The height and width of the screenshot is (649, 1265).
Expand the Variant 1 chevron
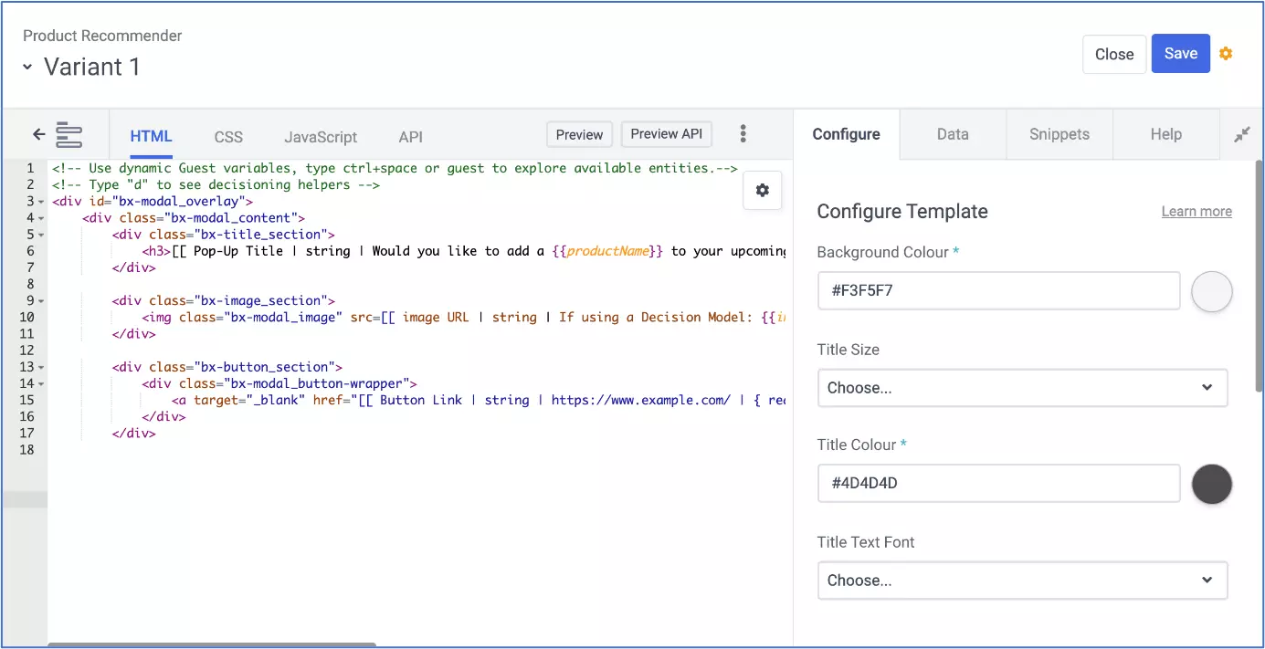pyautogui.click(x=27, y=67)
